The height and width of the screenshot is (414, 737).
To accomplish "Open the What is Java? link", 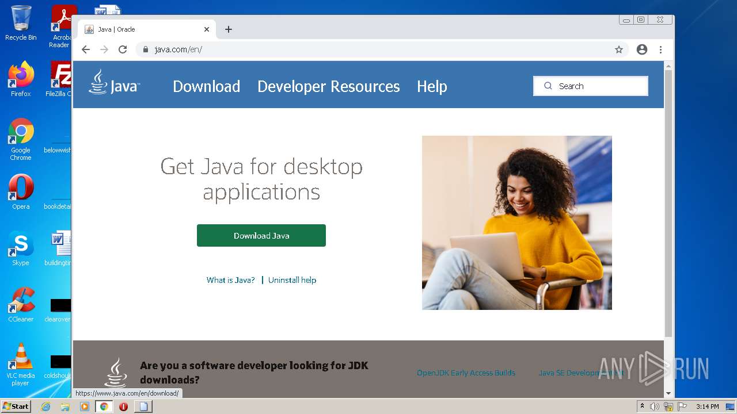I will 230,280.
